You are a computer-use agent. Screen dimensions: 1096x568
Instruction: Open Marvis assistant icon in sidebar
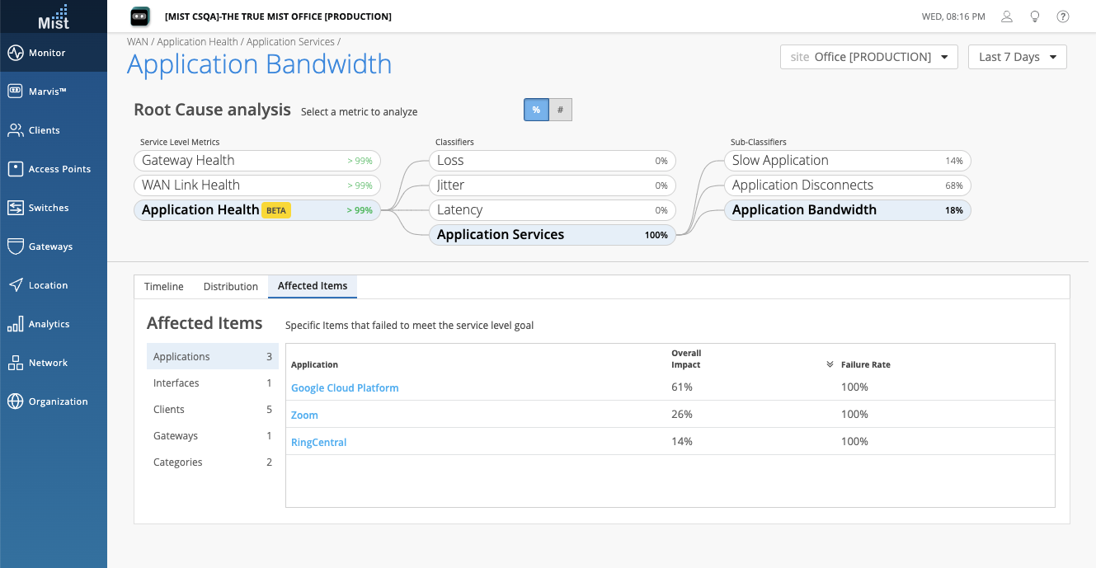tap(16, 92)
